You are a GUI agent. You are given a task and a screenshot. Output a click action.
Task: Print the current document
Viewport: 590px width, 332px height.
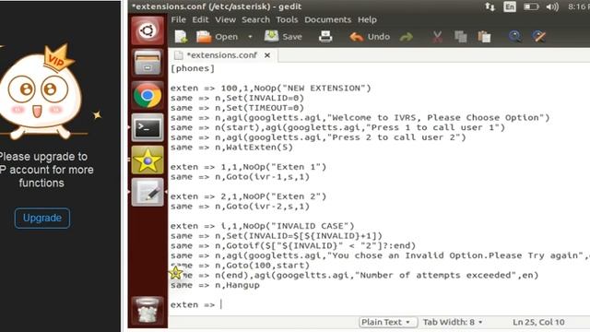325,37
